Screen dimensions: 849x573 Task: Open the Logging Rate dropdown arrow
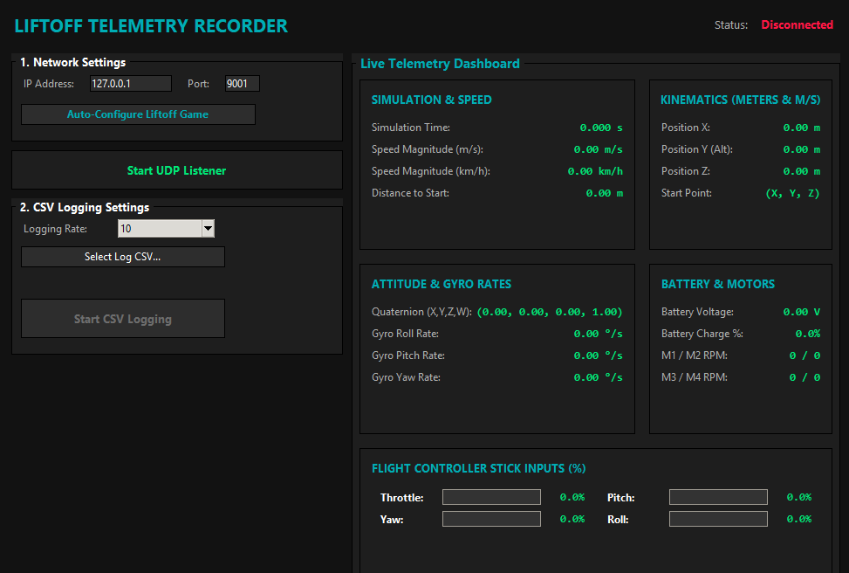pos(208,229)
